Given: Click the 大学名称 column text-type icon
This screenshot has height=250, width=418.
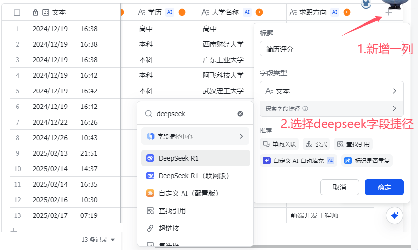Looking at the screenshot, I should (x=205, y=12).
